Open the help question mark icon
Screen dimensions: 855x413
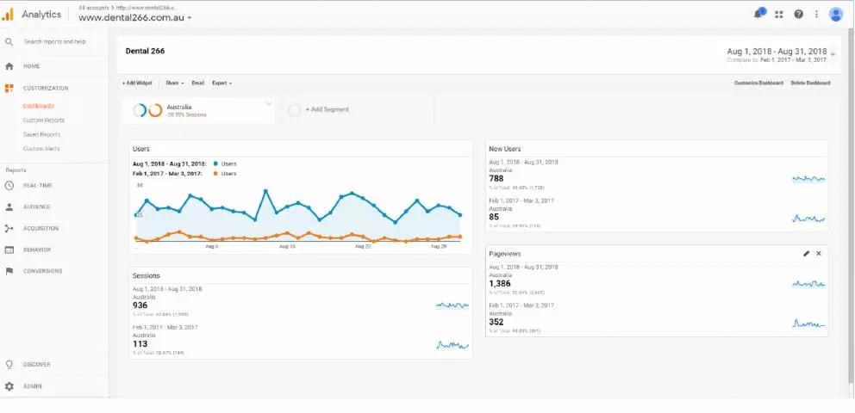tap(798, 14)
